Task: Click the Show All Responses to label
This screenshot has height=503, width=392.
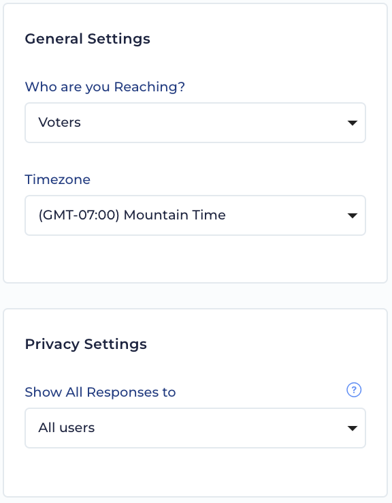Action: pos(100,392)
